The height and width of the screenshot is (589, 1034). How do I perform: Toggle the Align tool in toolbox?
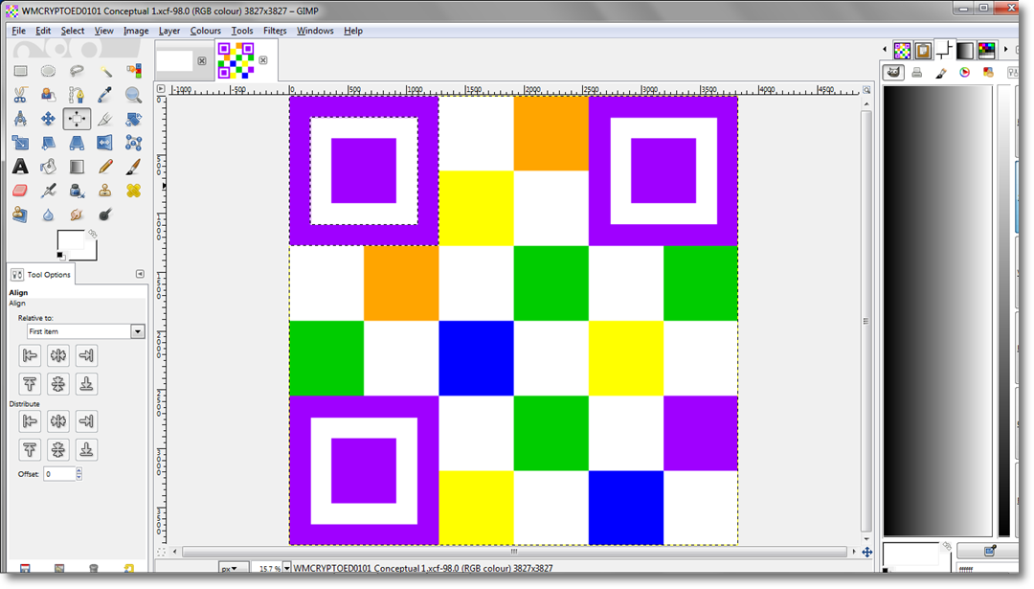(77, 119)
